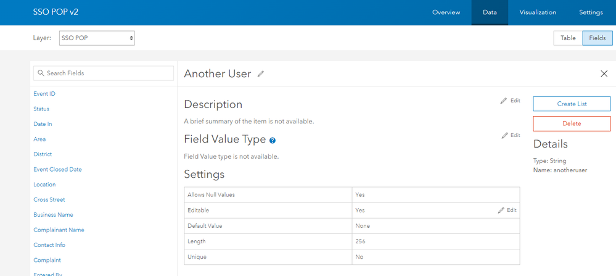Open the Field Value Type help icon
Screen dimensions: 616x276
pyautogui.click(x=273, y=141)
